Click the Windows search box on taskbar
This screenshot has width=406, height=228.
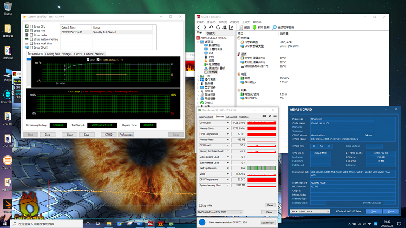pos(47,224)
